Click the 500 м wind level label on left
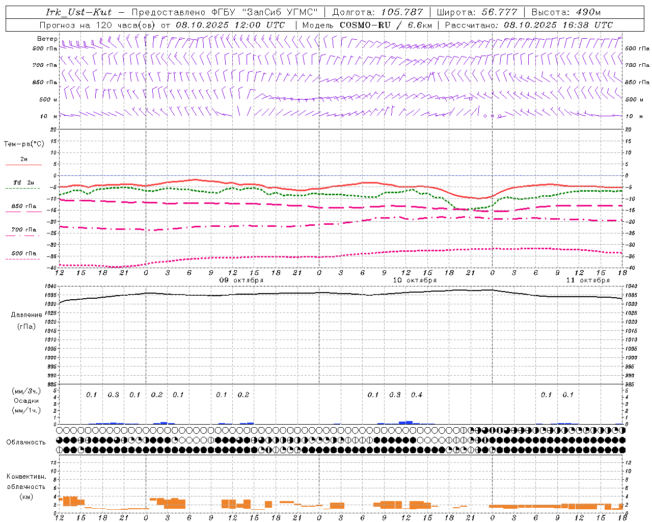Viewport: 652px width, 522px height. tap(48, 99)
